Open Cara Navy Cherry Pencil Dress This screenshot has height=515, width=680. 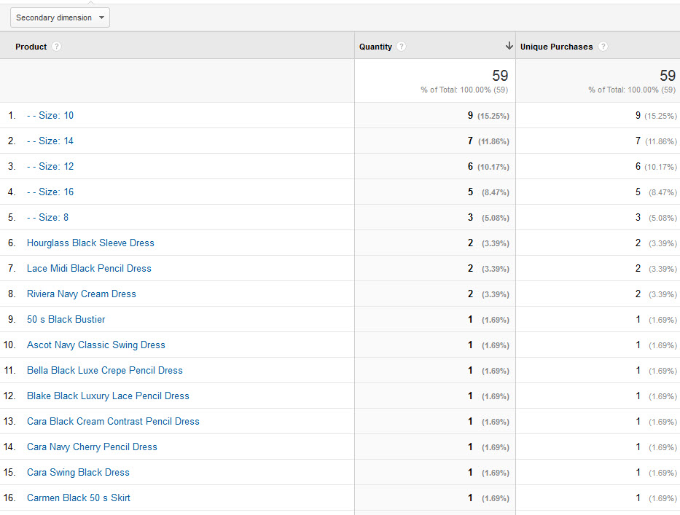(x=92, y=447)
